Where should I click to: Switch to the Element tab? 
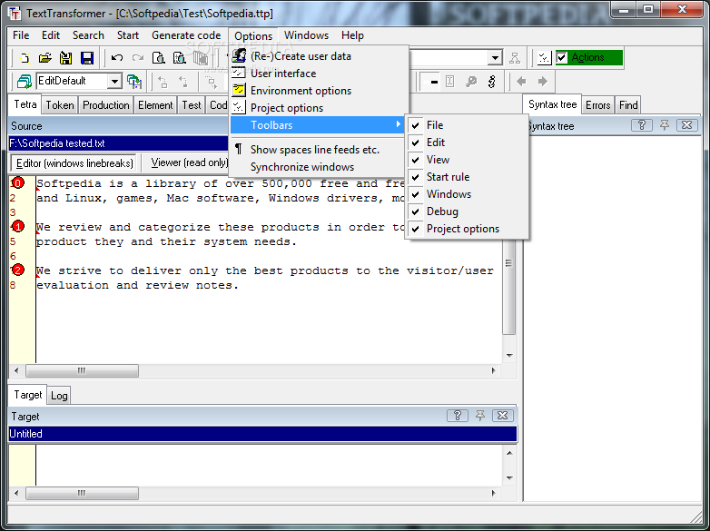(155, 105)
